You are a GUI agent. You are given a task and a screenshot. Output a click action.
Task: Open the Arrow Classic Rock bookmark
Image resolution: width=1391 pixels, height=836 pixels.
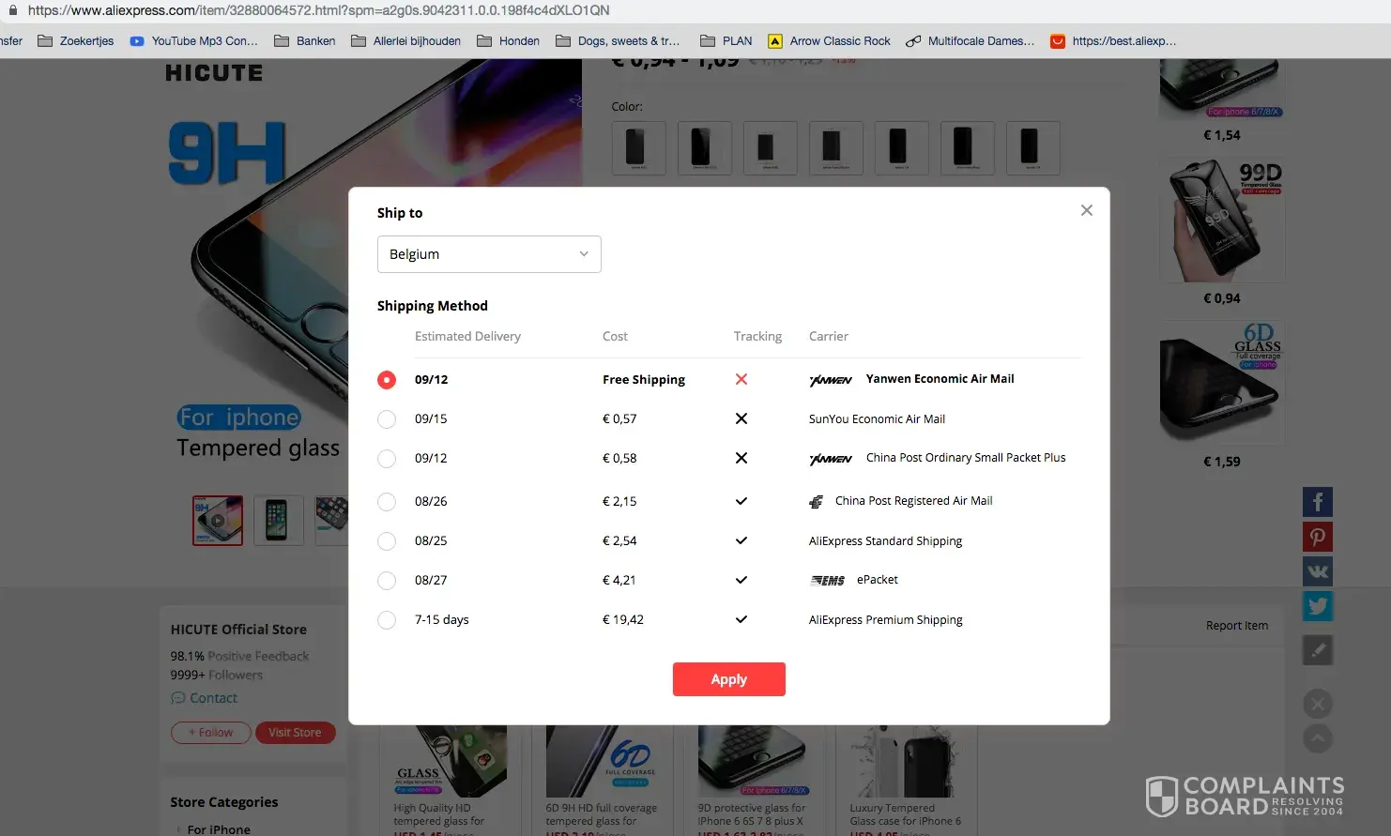[x=830, y=41]
